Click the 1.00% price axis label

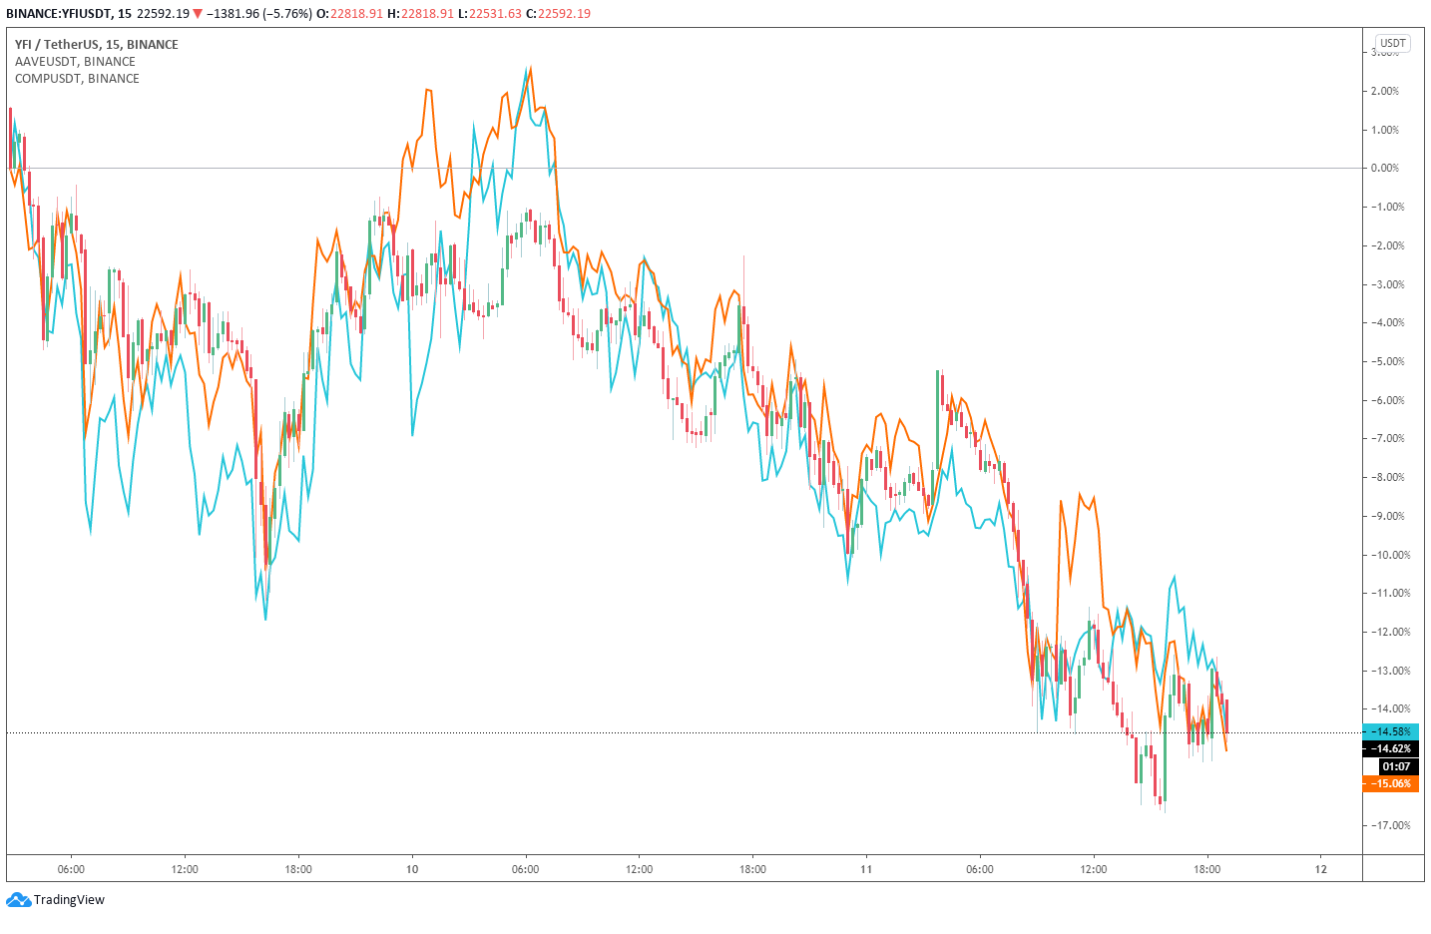[x=1385, y=130]
